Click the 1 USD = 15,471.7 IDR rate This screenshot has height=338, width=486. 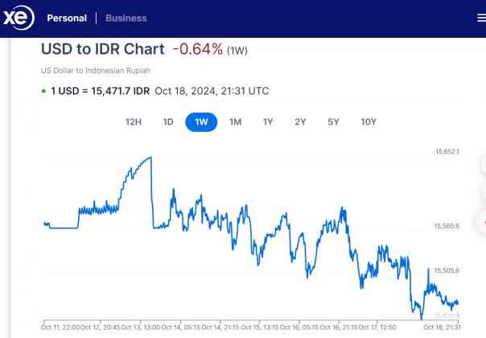click(x=101, y=91)
